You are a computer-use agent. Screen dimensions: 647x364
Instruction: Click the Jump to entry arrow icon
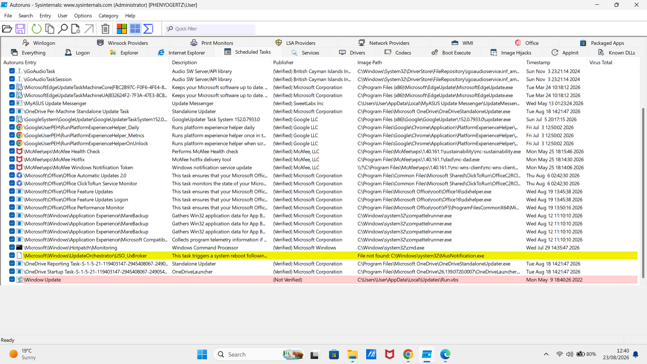[89, 29]
